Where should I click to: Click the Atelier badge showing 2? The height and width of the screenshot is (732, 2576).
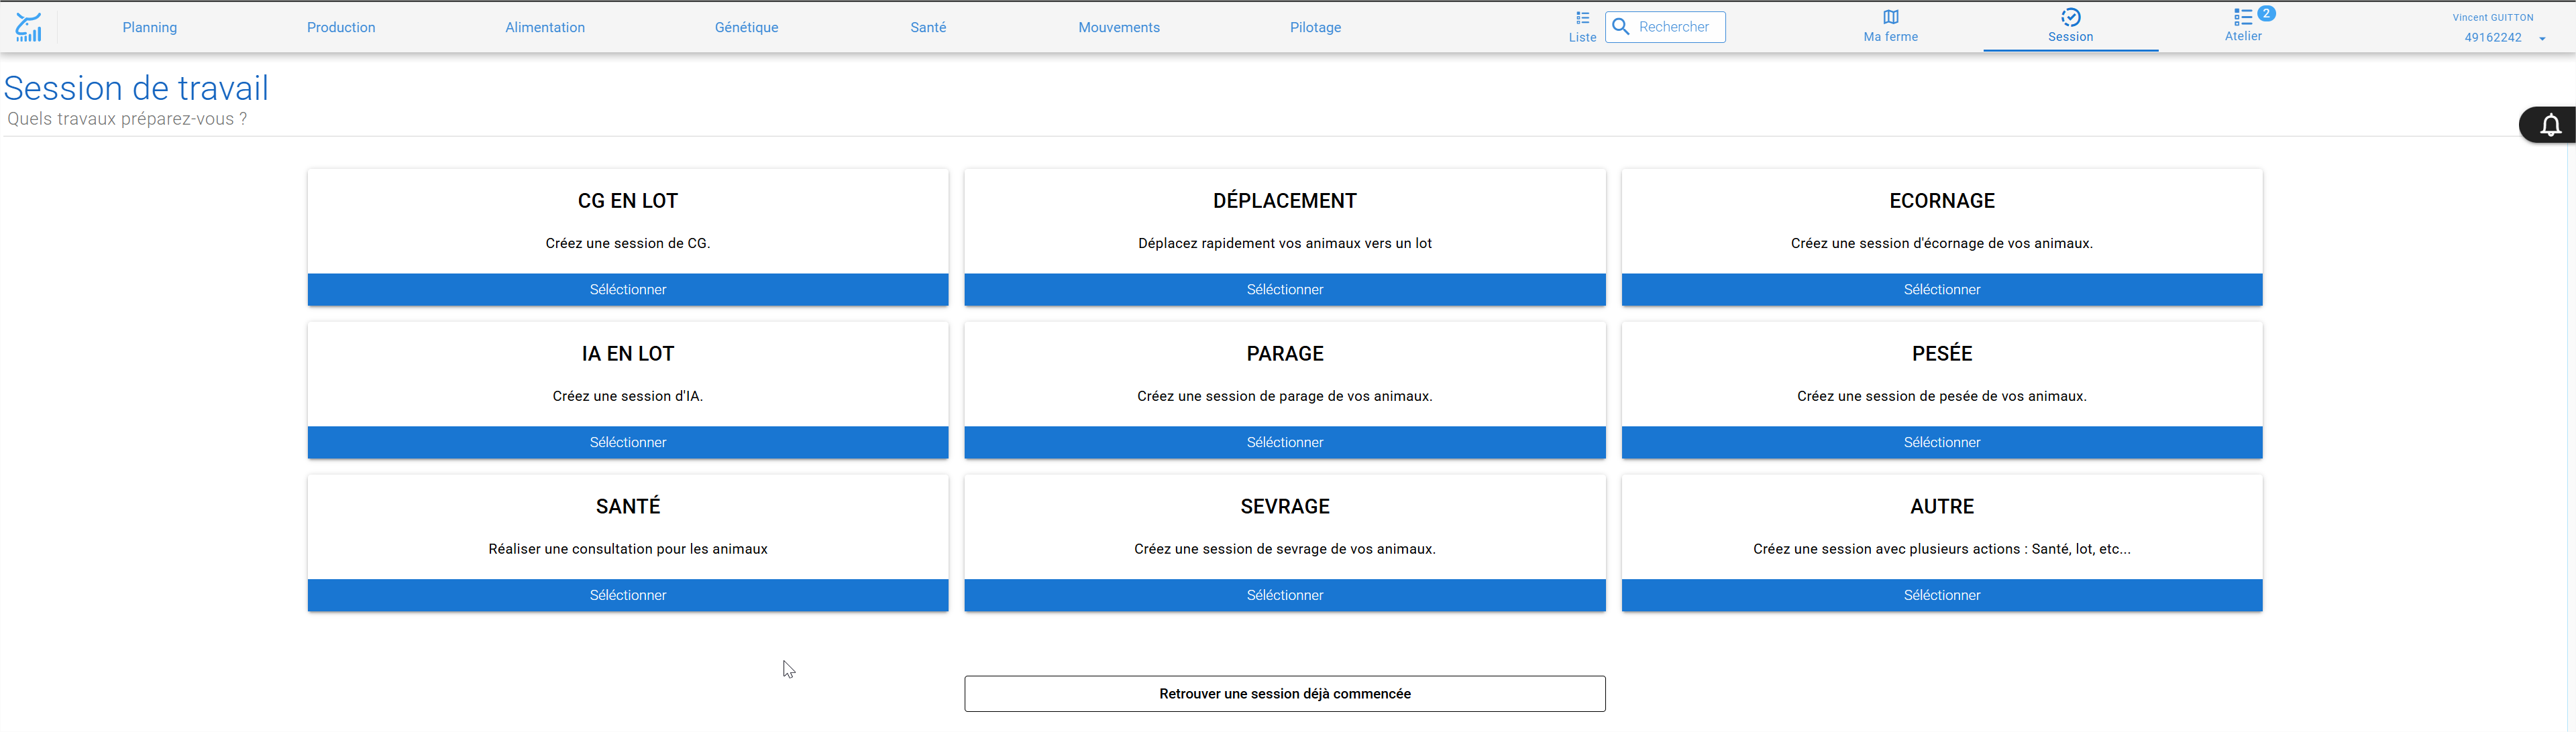(2266, 13)
